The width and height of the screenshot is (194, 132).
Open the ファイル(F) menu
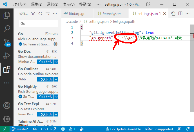19,5
